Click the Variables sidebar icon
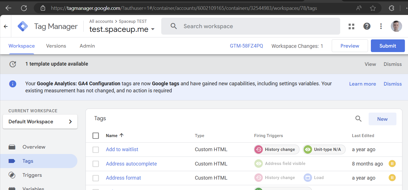Viewport: 408px width, 190px height. (12, 188)
